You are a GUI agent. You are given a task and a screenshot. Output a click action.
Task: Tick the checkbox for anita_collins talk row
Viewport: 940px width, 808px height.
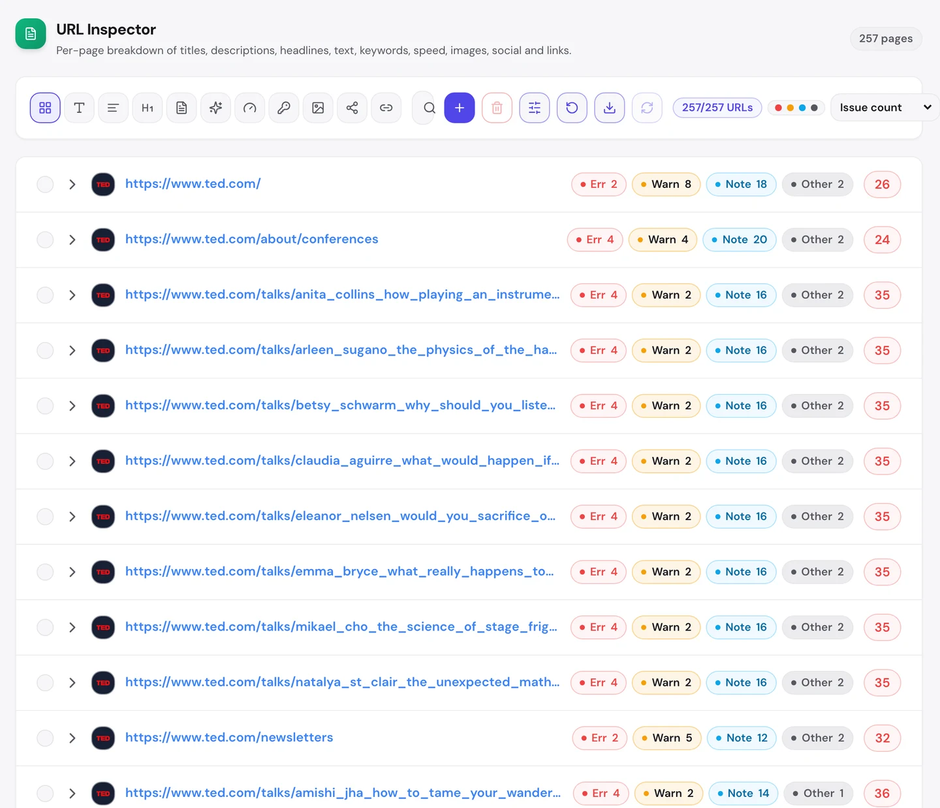pyautogui.click(x=45, y=295)
